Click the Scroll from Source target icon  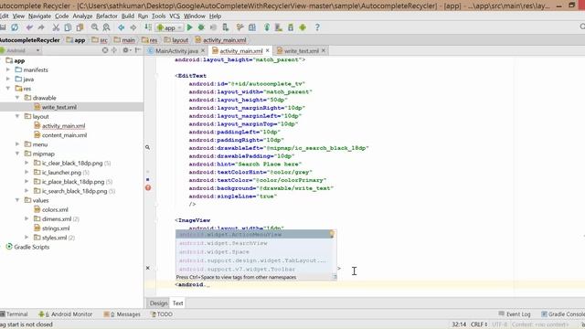click(105, 50)
